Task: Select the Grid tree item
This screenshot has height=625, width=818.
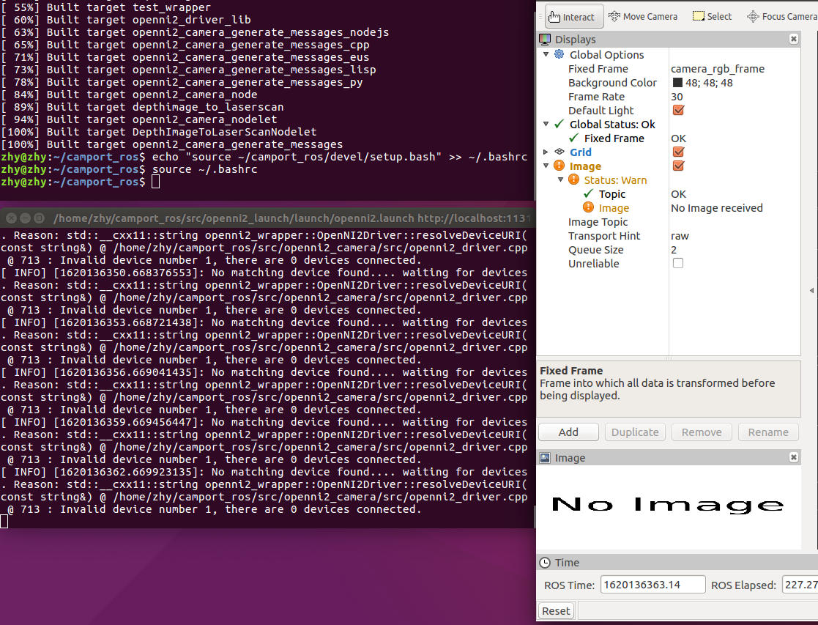Action: click(581, 152)
